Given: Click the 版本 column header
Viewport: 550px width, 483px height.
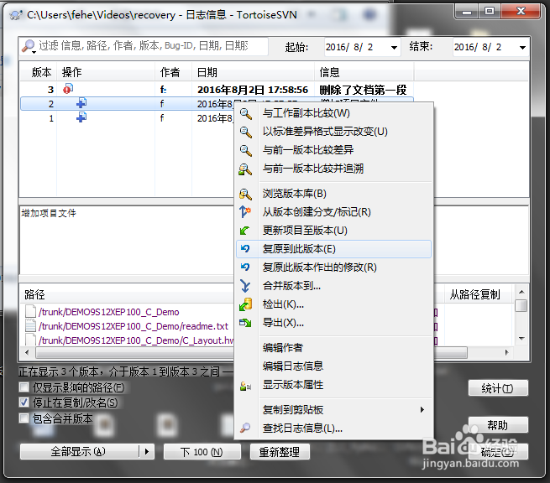Looking at the screenshot, I should point(39,72).
